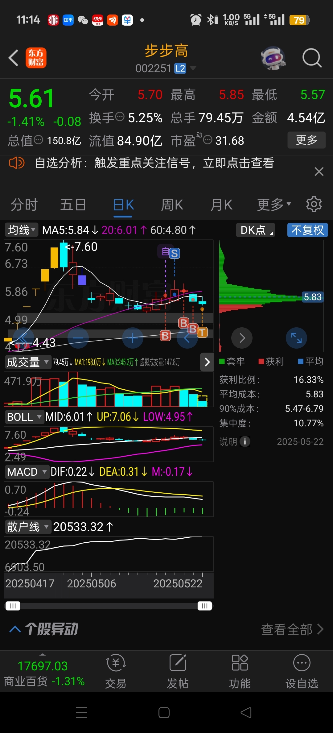Tap the back arrow icon
Viewport: 333px width, 733px height.
pos(14,58)
